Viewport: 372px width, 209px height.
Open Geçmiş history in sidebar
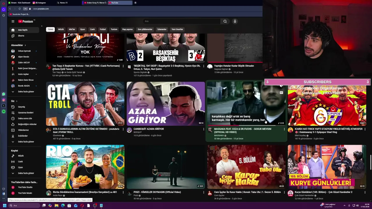click(24, 107)
